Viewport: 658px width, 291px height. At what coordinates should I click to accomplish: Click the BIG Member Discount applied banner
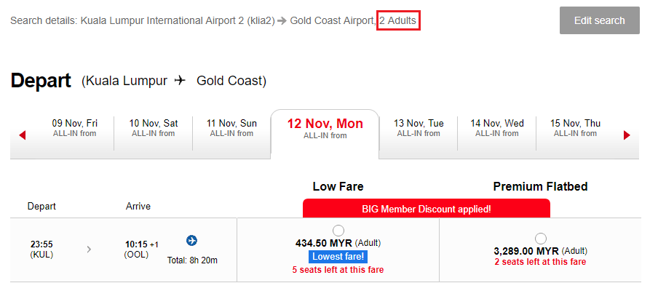426,209
